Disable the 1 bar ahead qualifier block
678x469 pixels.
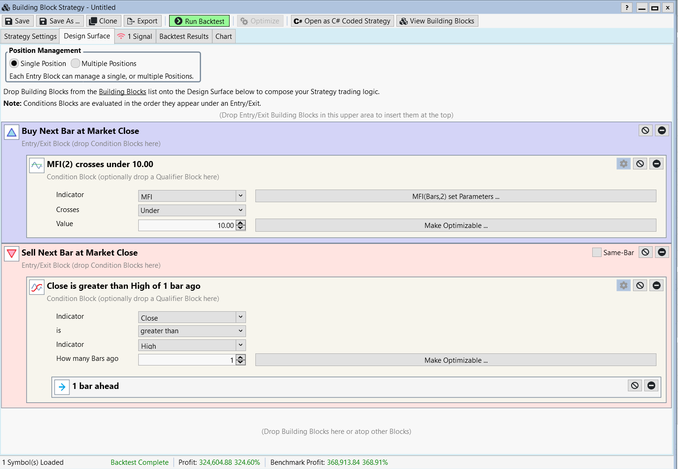coord(634,385)
